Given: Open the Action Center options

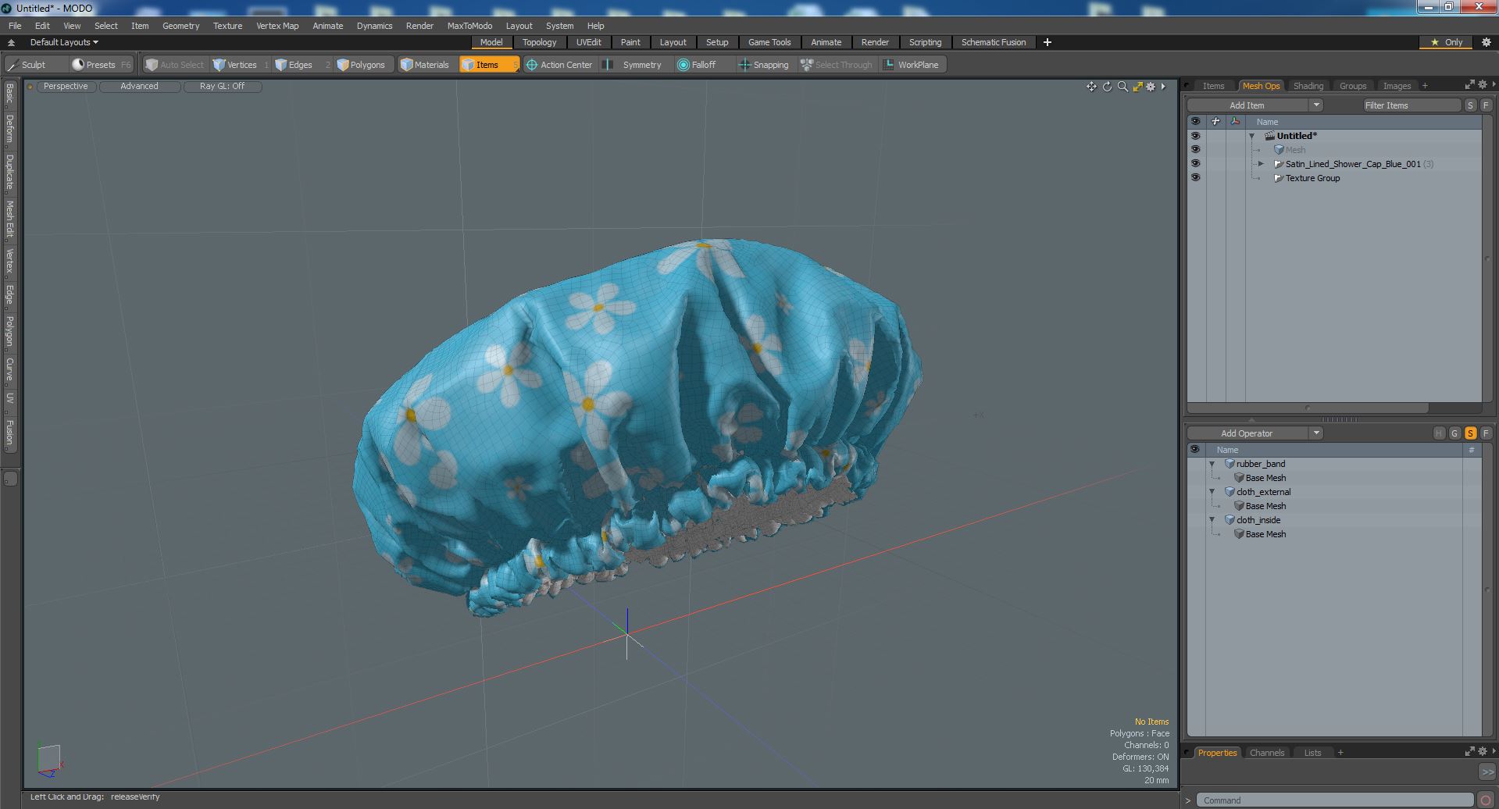Looking at the screenshot, I should tap(559, 65).
